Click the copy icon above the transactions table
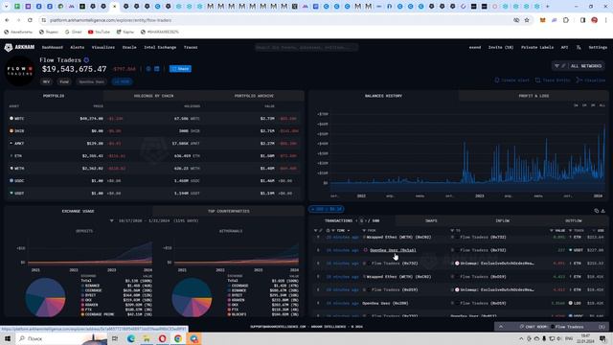The width and height of the screenshot is (613, 345). tap(597, 211)
